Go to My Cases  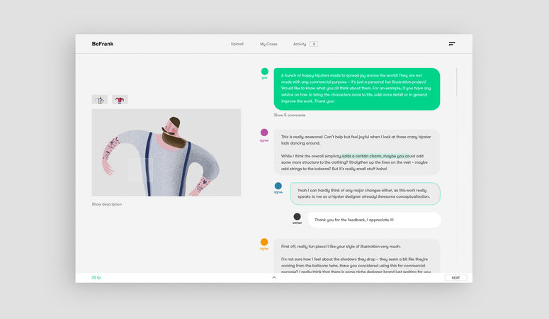tap(268, 44)
